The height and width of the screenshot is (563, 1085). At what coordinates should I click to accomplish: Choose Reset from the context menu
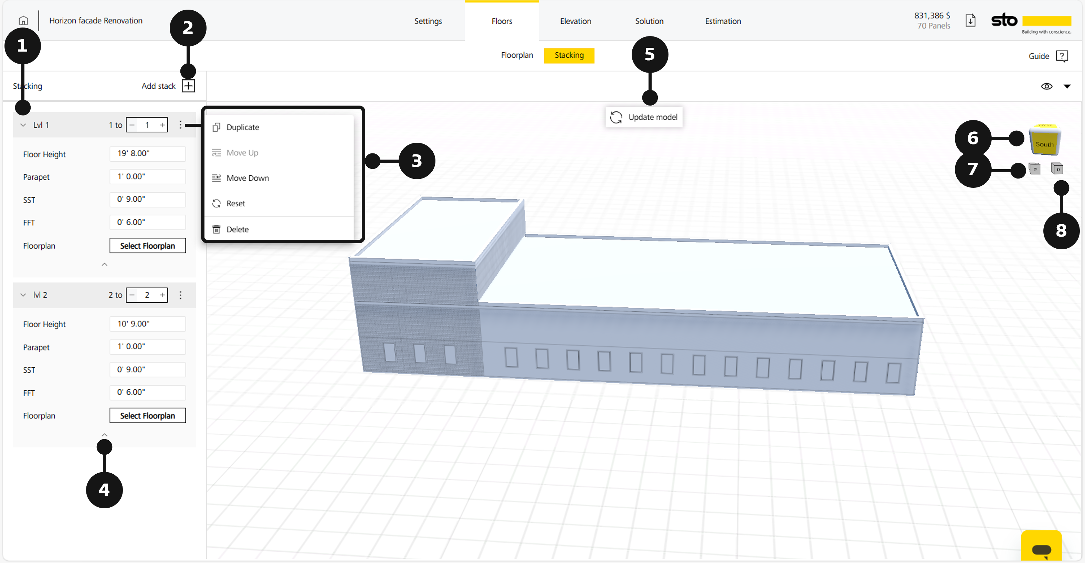pyautogui.click(x=279, y=204)
